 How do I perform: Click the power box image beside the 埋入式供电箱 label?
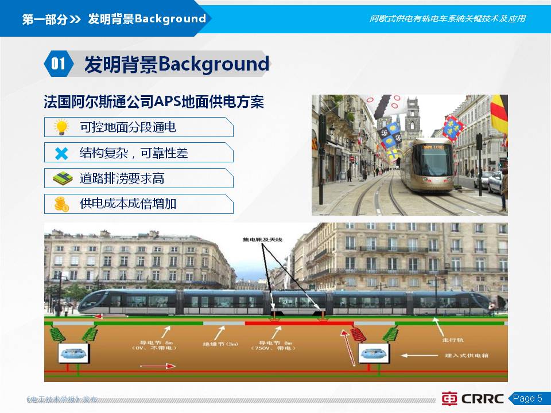point(374,354)
